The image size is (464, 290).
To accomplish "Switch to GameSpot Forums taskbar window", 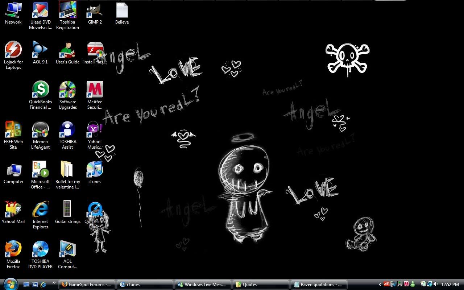I will [x=87, y=285].
